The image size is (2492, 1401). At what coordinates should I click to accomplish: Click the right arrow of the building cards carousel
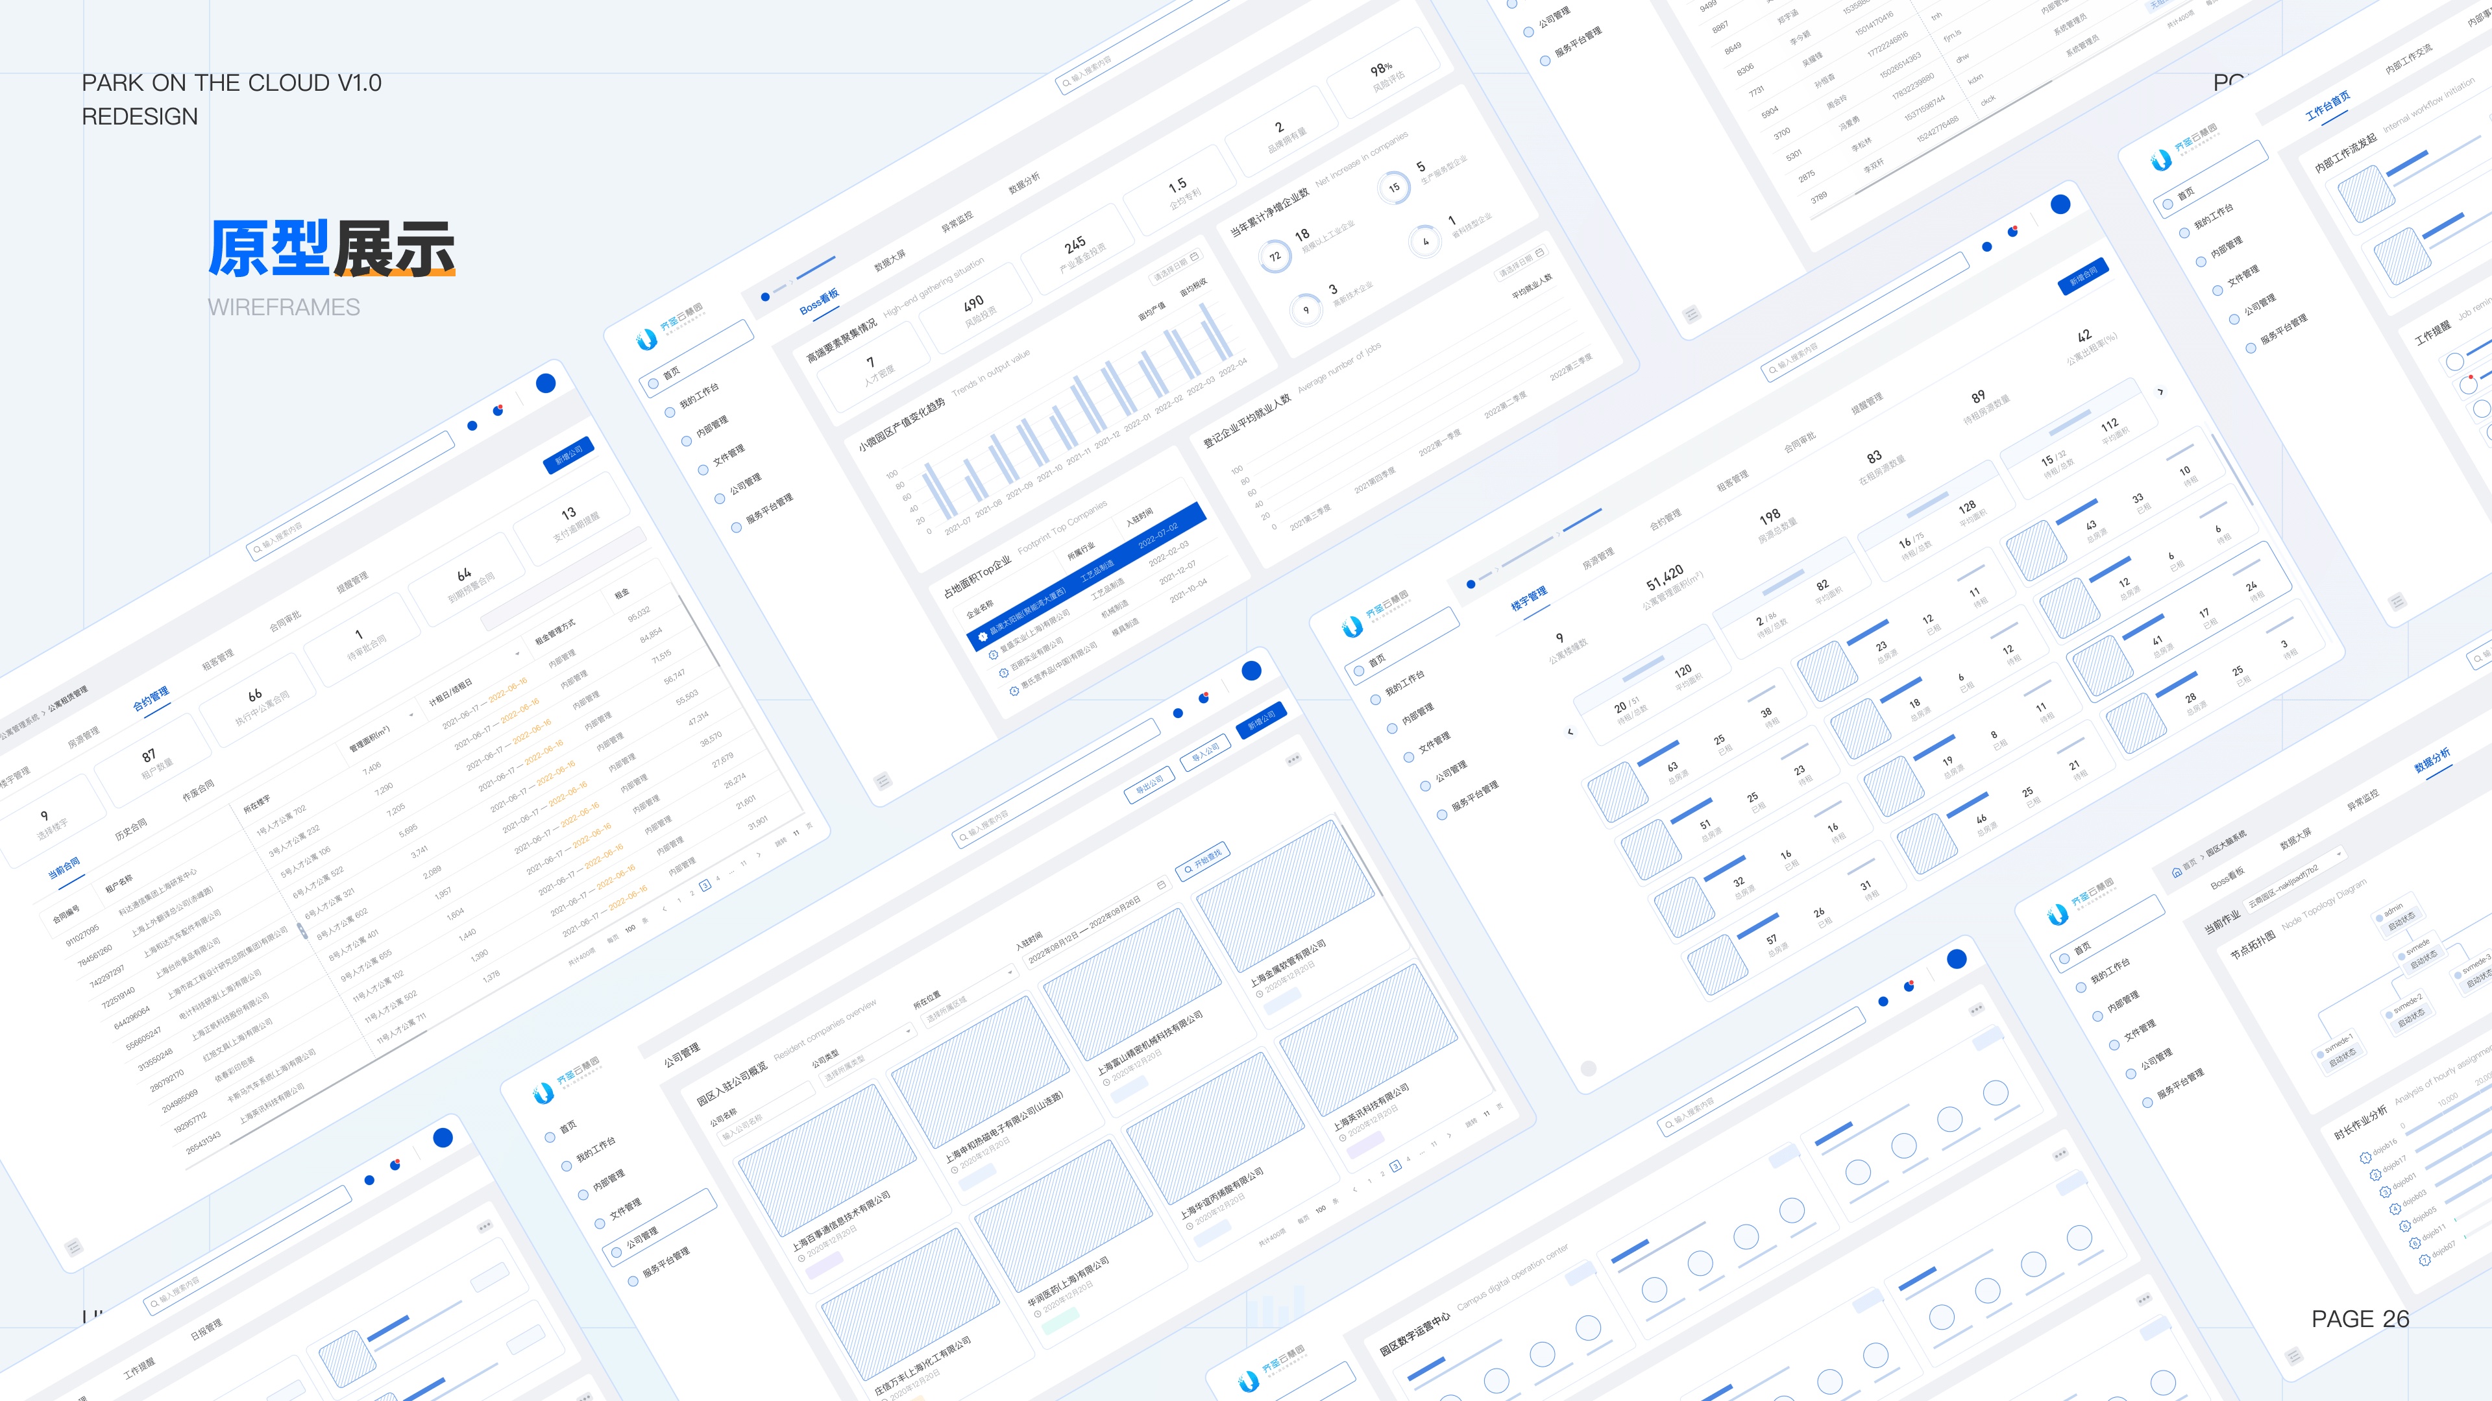click(x=2160, y=392)
